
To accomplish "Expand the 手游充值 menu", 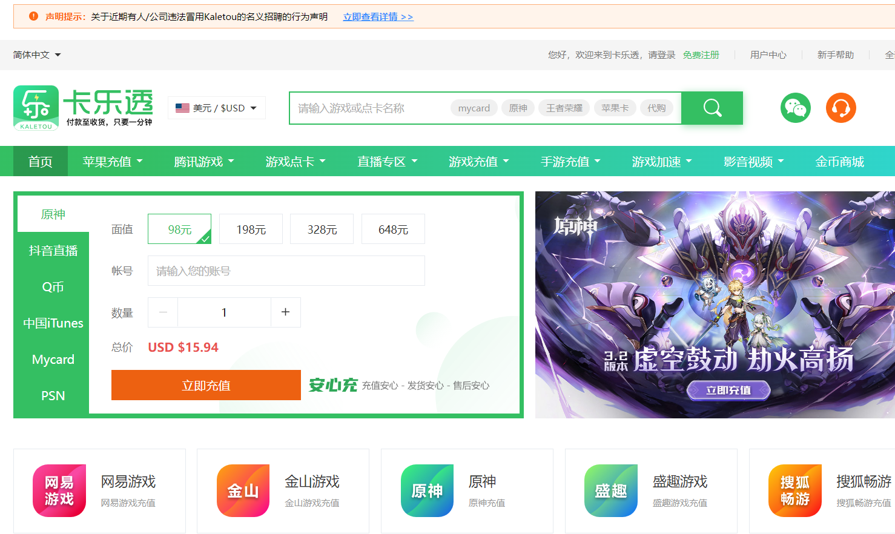I will click(x=570, y=162).
